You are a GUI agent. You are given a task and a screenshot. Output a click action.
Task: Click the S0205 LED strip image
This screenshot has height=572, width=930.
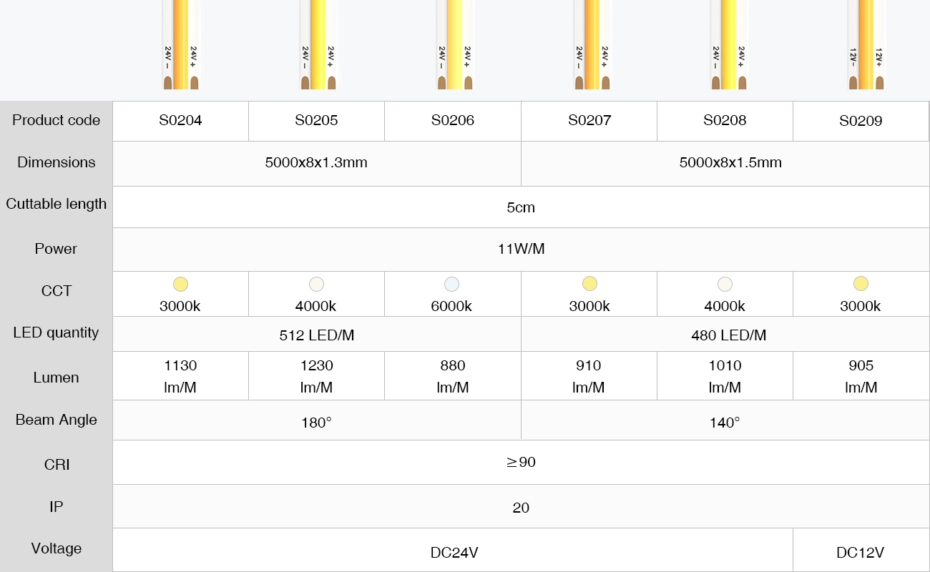click(x=318, y=44)
